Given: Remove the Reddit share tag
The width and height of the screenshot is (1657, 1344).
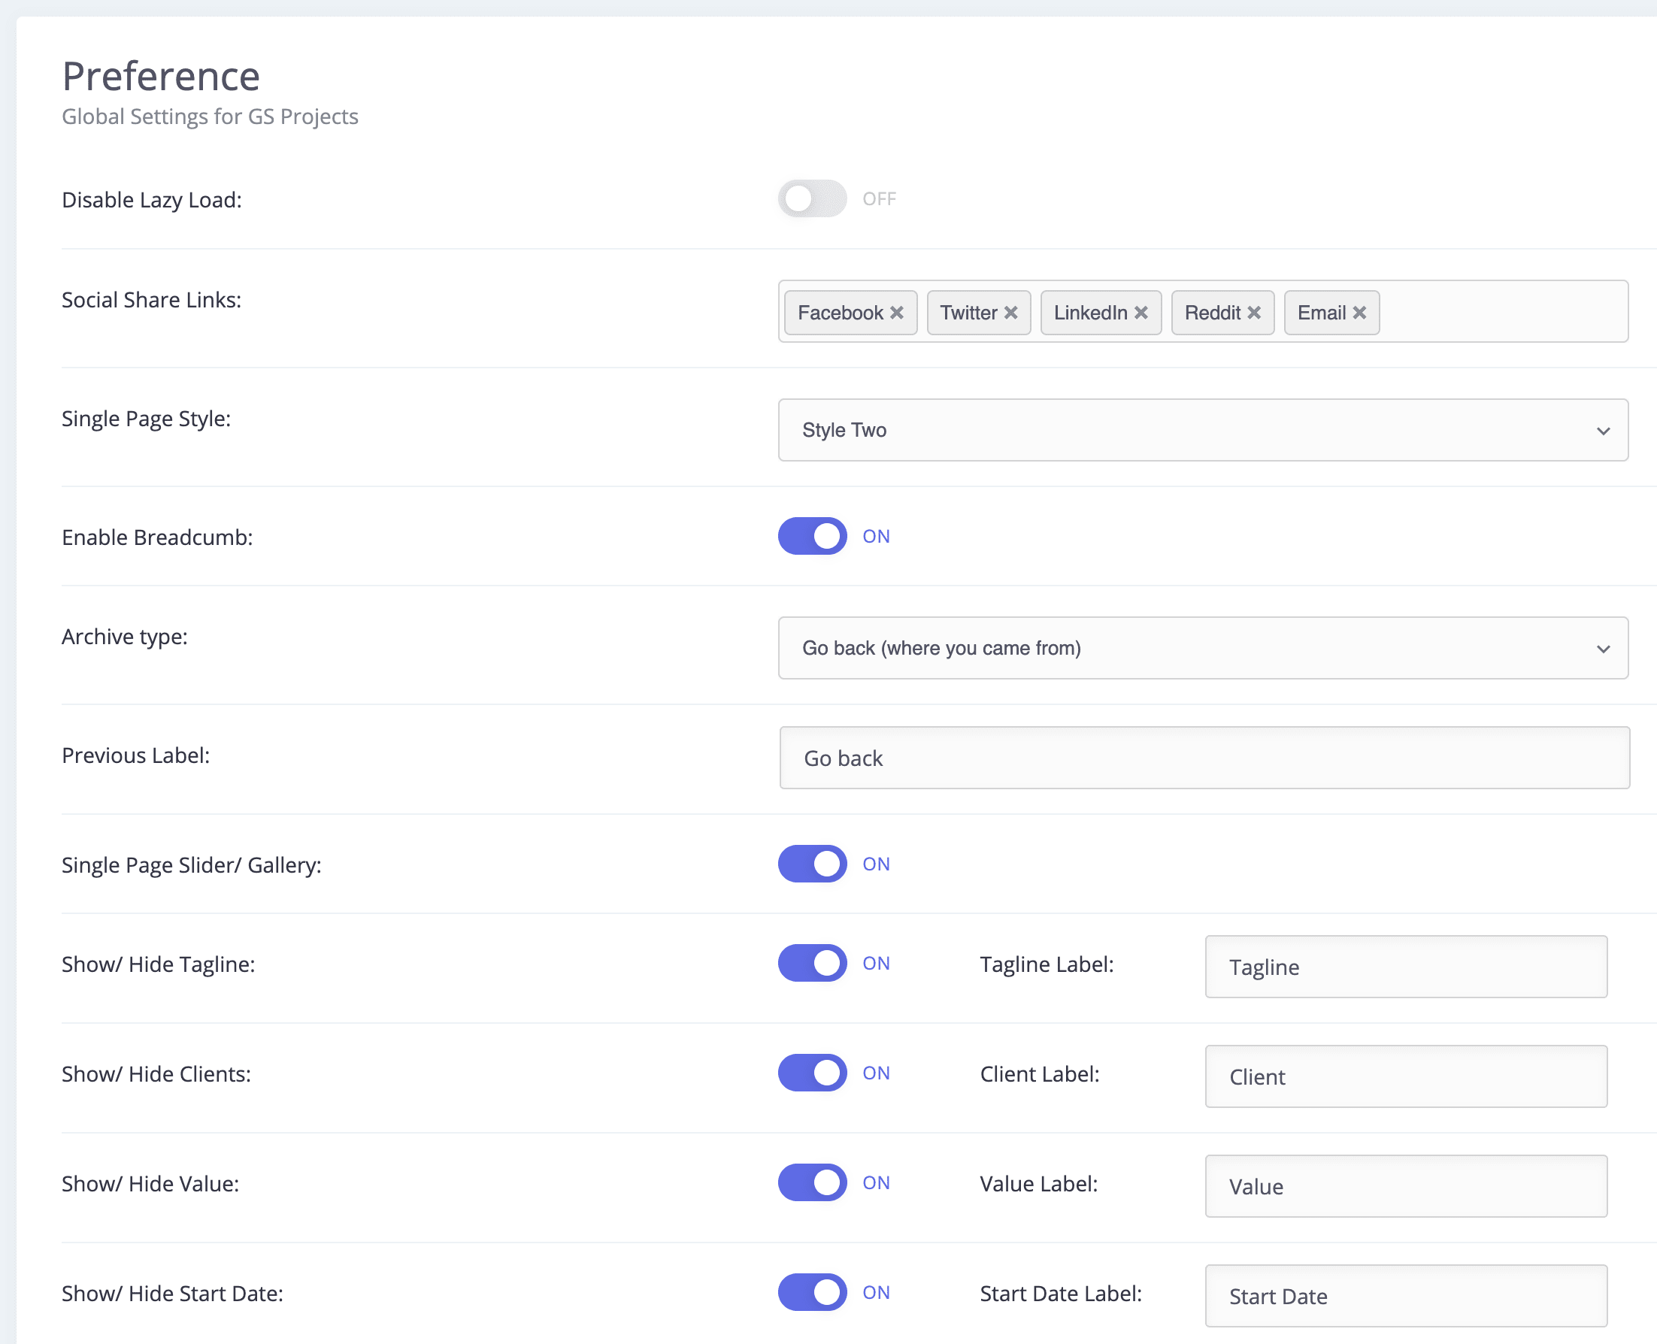Looking at the screenshot, I should point(1253,312).
